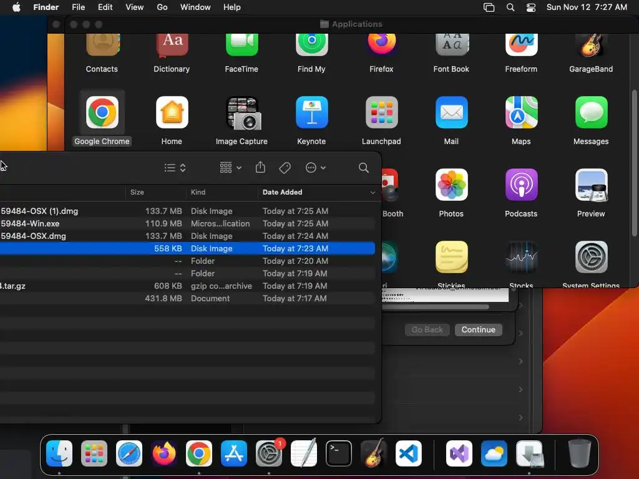
Task: Open the App Store from the Dock
Action: (234, 453)
